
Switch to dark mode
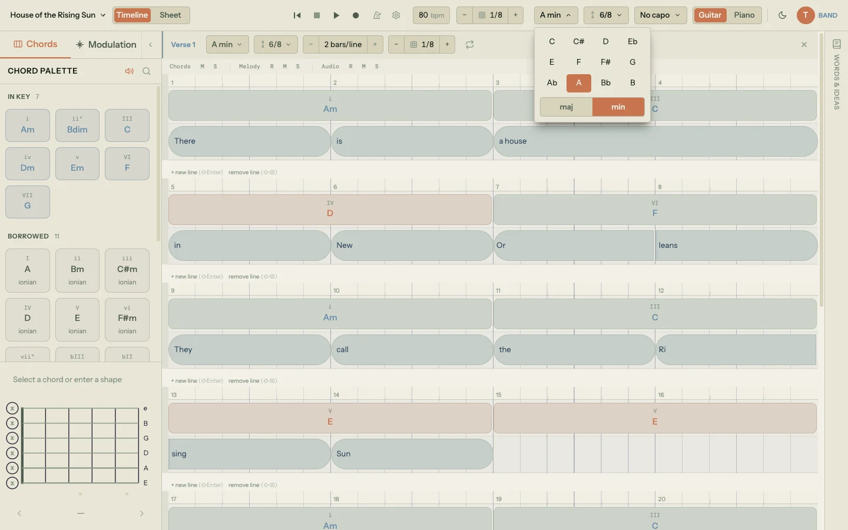783,15
